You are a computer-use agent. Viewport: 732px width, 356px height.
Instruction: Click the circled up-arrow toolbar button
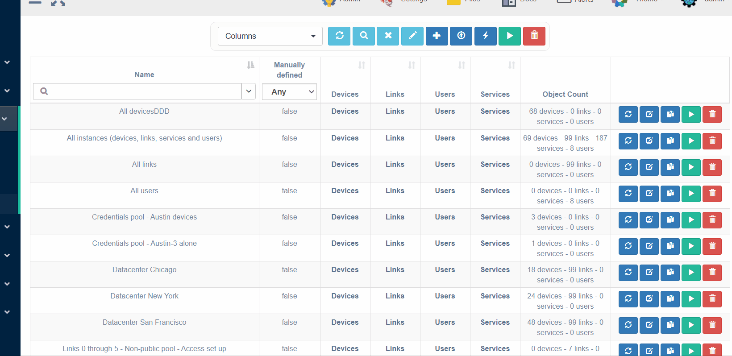[461, 36]
